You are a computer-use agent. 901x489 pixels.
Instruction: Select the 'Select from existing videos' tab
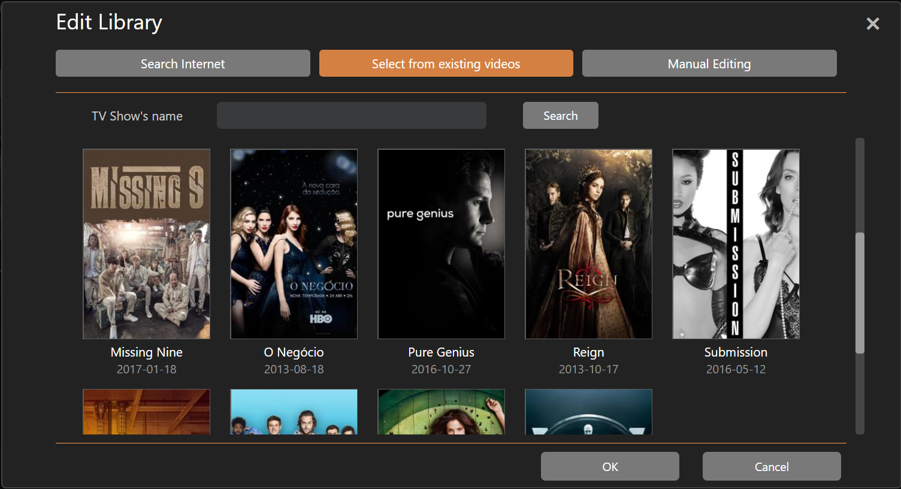coord(446,64)
